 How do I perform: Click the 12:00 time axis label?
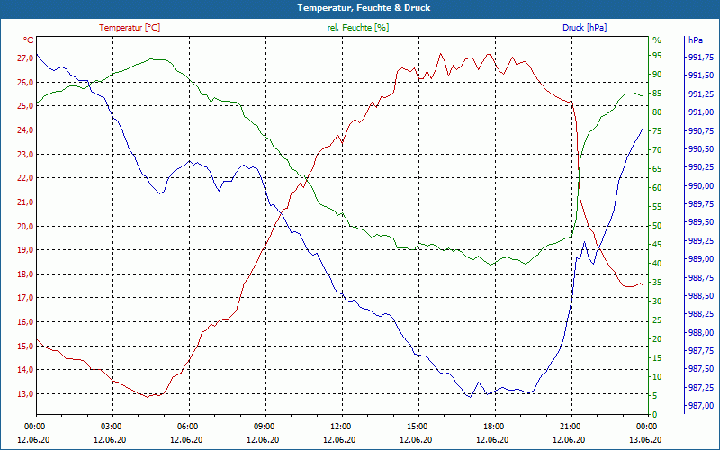[x=340, y=427]
